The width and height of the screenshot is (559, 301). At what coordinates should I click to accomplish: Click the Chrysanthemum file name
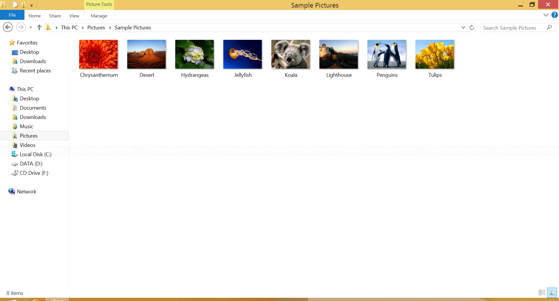pos(99,75)
